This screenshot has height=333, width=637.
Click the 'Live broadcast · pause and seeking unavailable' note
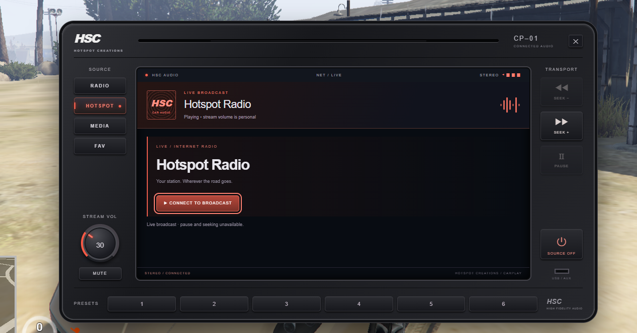pyautogui.click(x=195, y=225)
